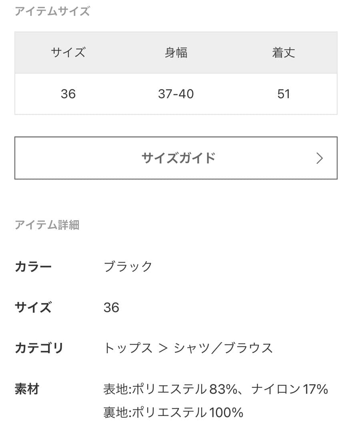Image resolution: width=352 pixels, height=433 pixels.
Task: Click the size value 36 under item details
Action: pos(111,308)
